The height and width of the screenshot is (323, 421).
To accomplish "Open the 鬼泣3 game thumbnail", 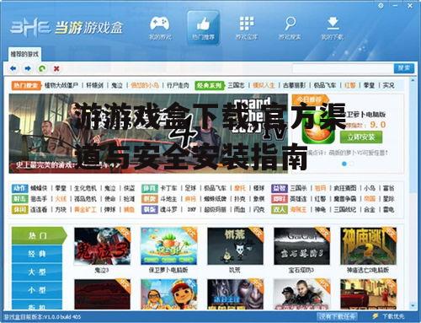I will coord(102,246).
